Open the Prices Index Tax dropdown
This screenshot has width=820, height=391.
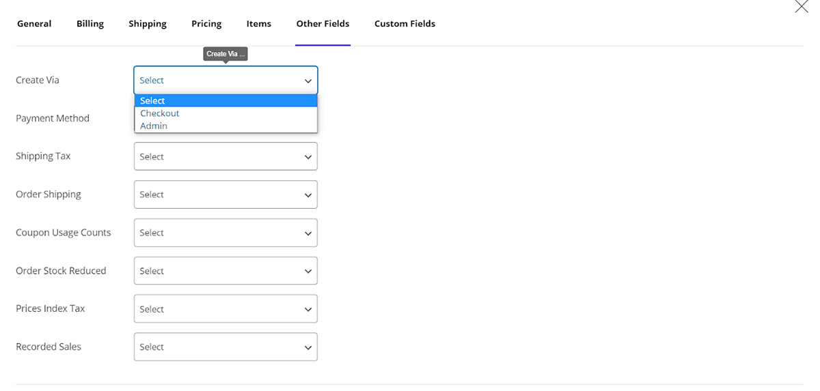tap(225, 309)
